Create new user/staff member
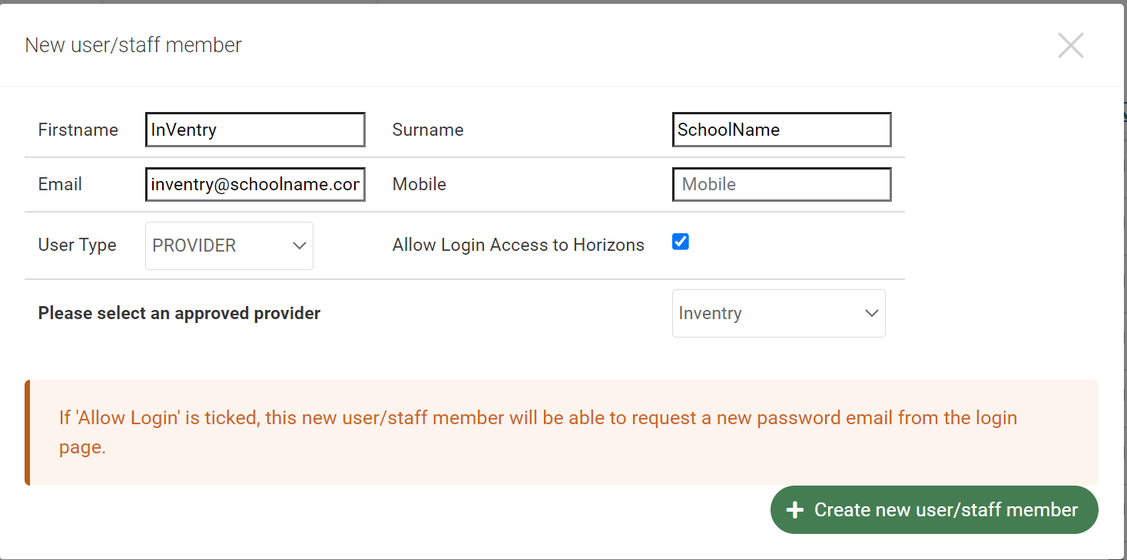 (x=934, y=510)
